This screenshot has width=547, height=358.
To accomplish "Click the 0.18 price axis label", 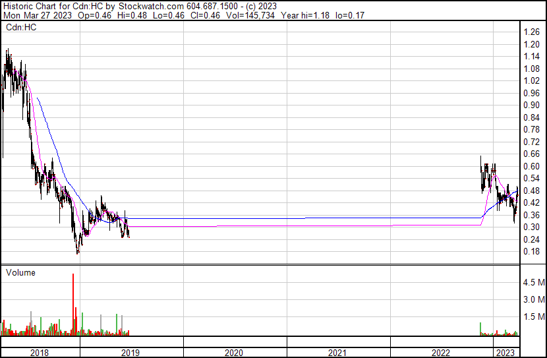I will click(x=532, y=252).
